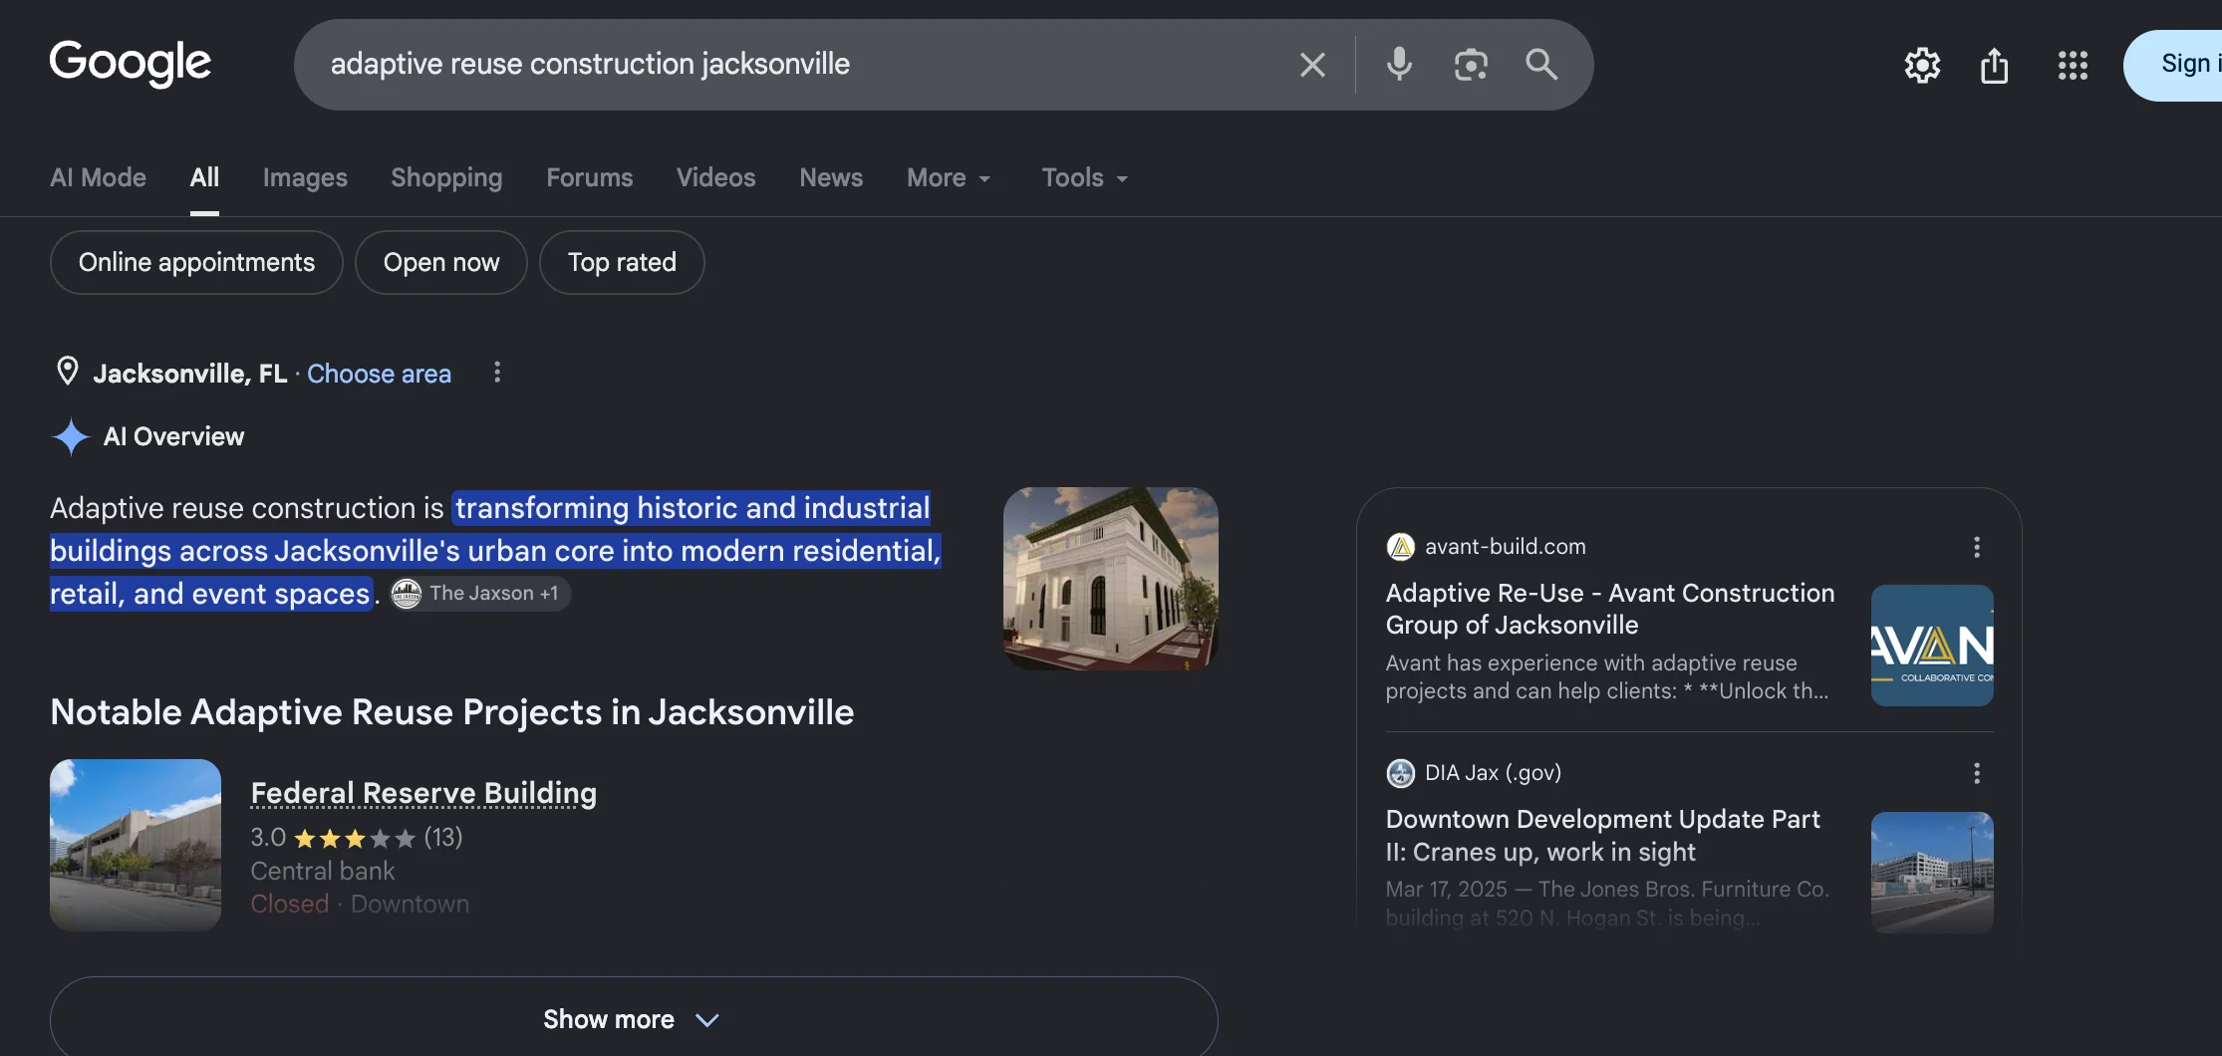Image resolution: width=2222 pixels, height=1056 pixels.
Task: Open the Images tab
Action: pos(305,177)
